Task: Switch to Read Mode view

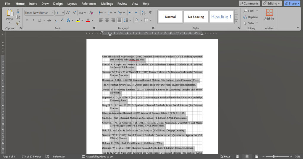Action: point(238,157)
